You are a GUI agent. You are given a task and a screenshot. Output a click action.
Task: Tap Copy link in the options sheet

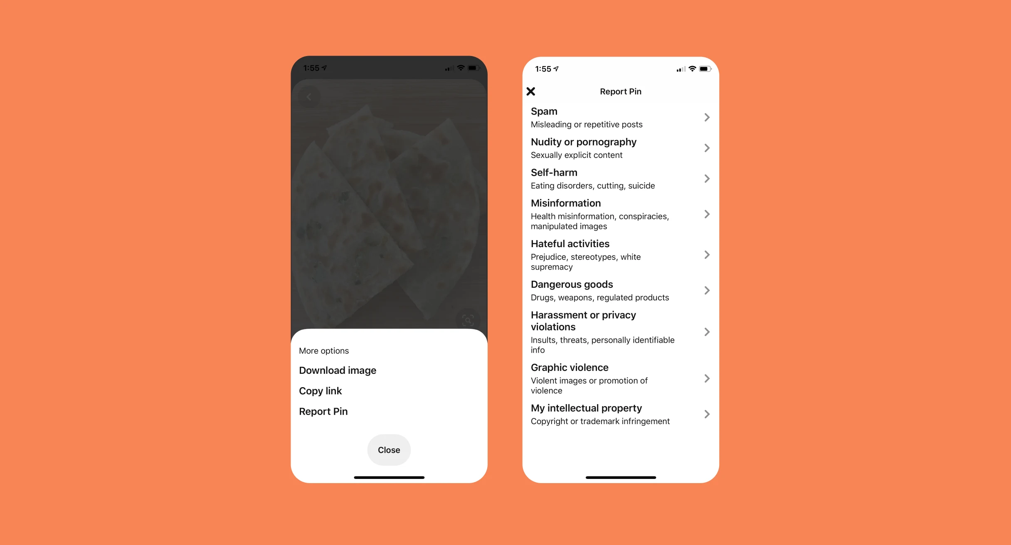pyautogui.click(x=321, y=390)
